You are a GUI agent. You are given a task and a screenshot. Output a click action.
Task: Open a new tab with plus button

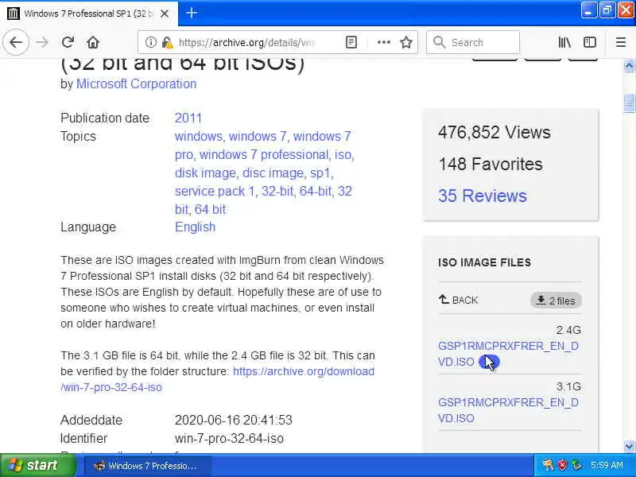[192, 14]
